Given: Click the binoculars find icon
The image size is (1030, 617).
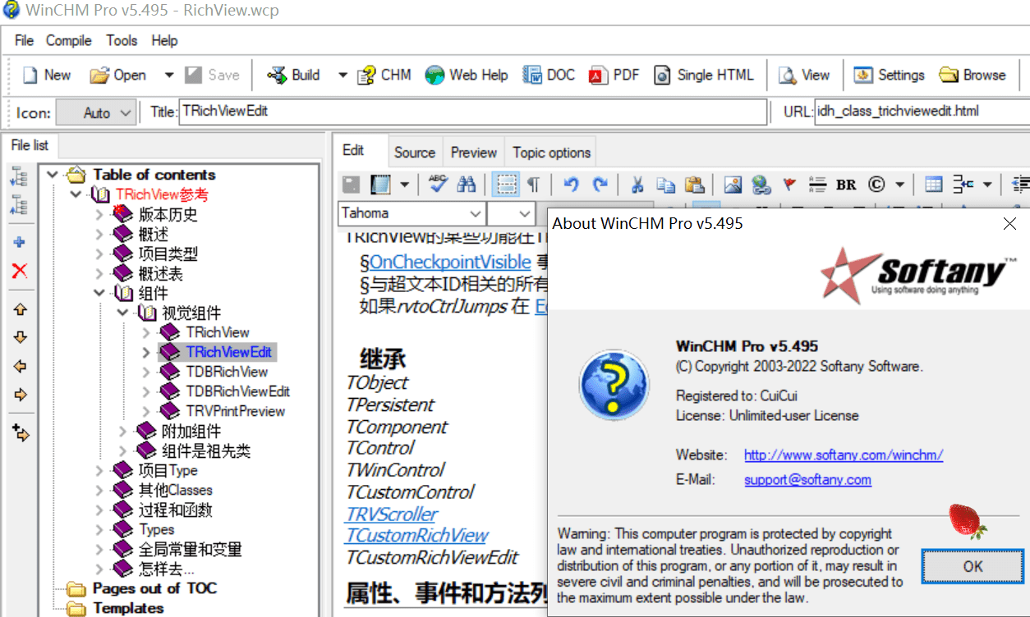Looking at the screenshot, I should click(467, 184).
